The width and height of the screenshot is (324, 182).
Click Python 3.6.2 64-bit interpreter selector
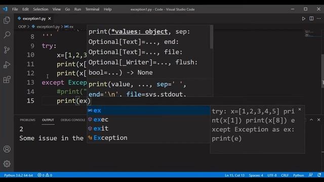point(18,175)
